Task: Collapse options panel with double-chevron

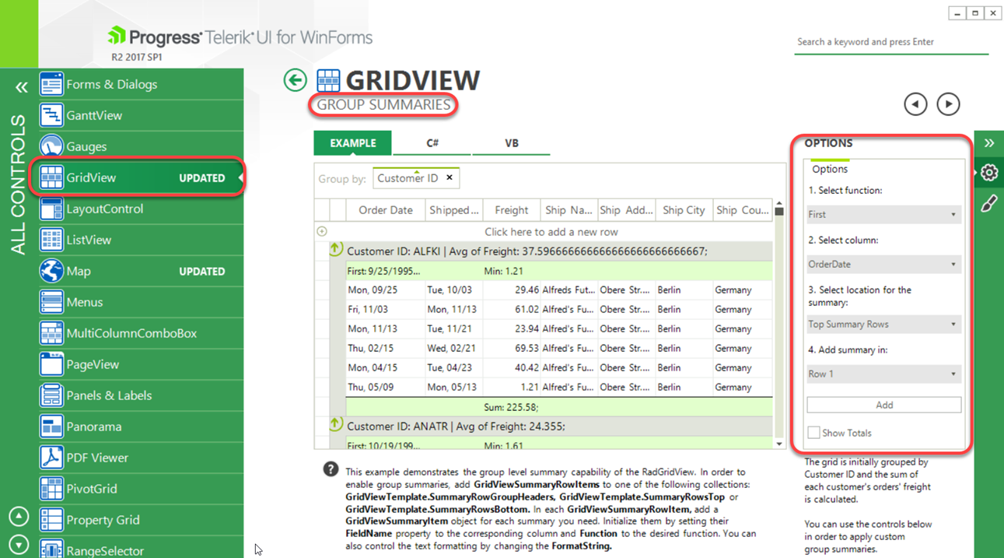Action: (989, 143)
